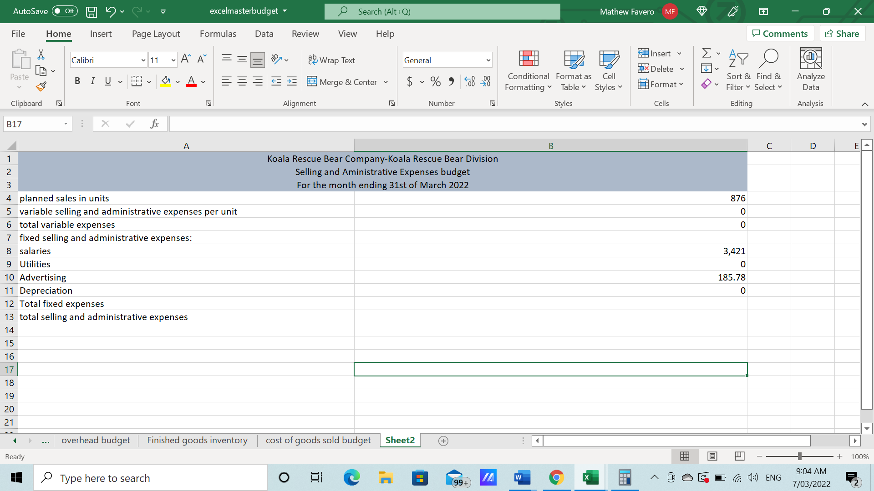Click the AutoSum icon
This screenshot has width=874, height=491.
tap(706, 53)
